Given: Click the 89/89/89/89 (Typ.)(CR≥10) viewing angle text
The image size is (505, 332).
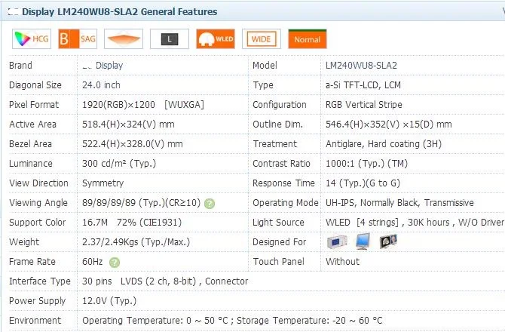Looking at the screenshot, I should tap(142, 203).
